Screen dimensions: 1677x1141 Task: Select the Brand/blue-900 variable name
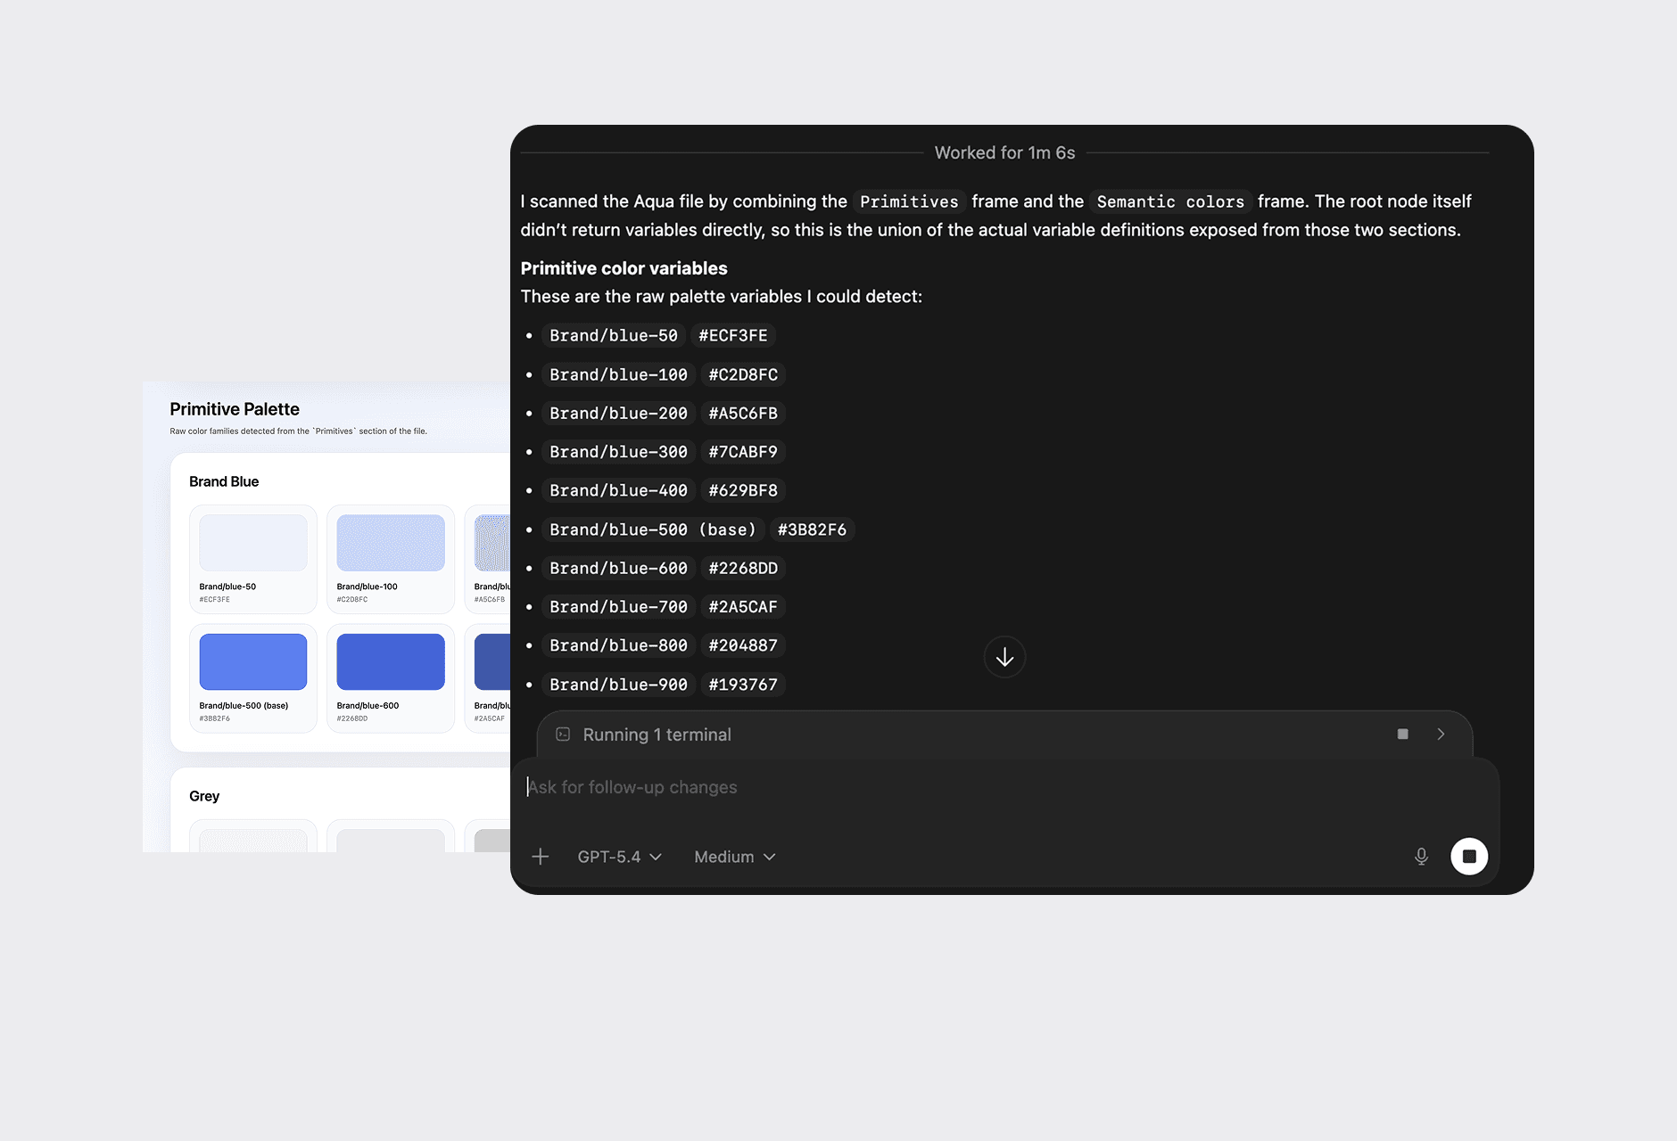618,685
